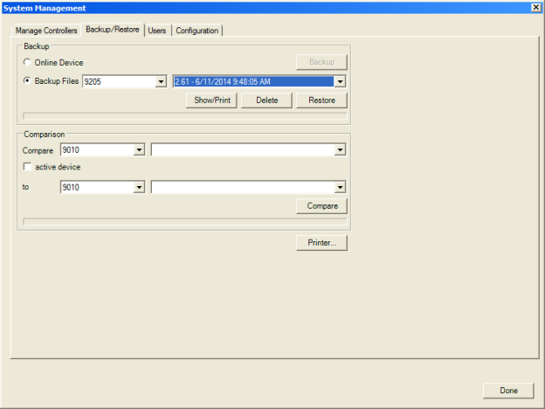Viewport: 545px width, 409px height.
Task: Open the Users tab
Action: point(157,31)
